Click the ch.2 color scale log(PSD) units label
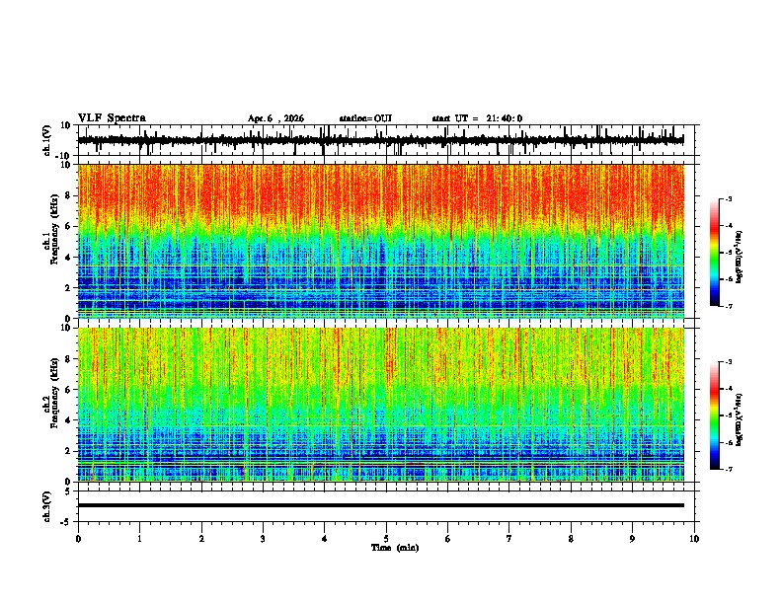Viewport: 782px width, 604px height. click(x=740, y=419)
